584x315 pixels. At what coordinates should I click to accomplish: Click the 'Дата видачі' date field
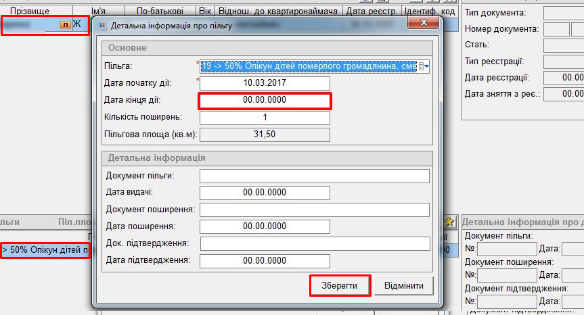click(x=265, y=193)
